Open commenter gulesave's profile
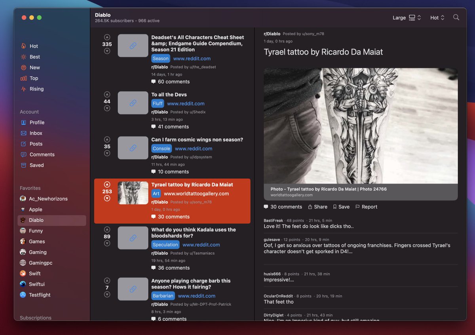 272,239
